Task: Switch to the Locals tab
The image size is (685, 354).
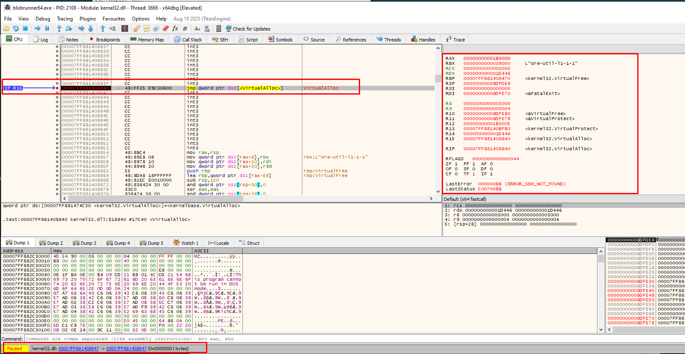Action: 219,243
